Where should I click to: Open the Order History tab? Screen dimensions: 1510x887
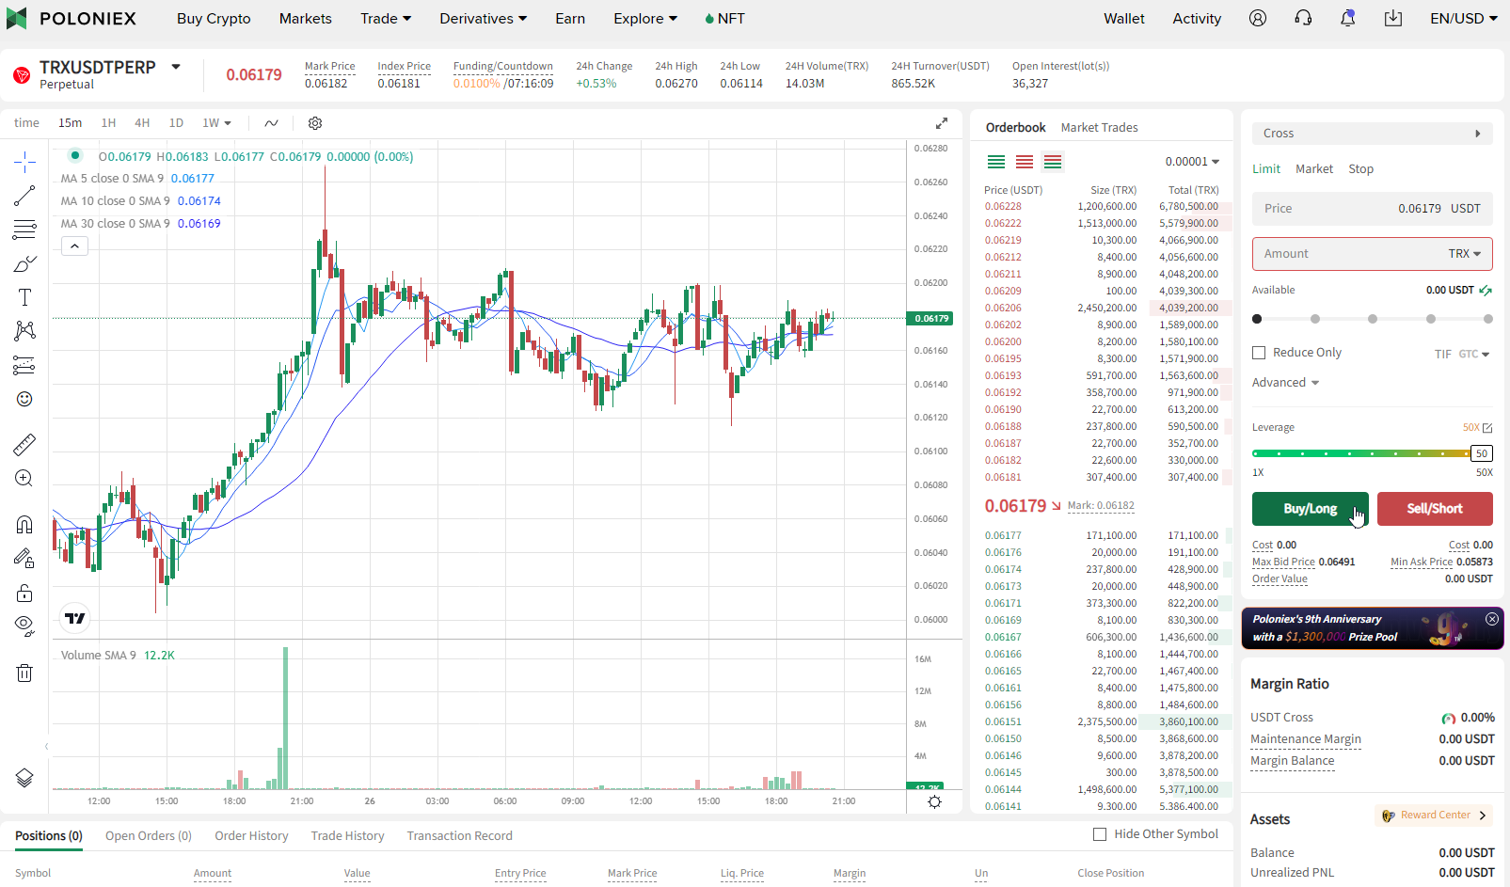click(251, 836)
